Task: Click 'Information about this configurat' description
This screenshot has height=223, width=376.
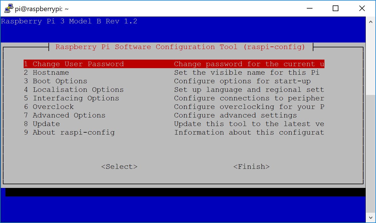Action: tap(249, 132)
